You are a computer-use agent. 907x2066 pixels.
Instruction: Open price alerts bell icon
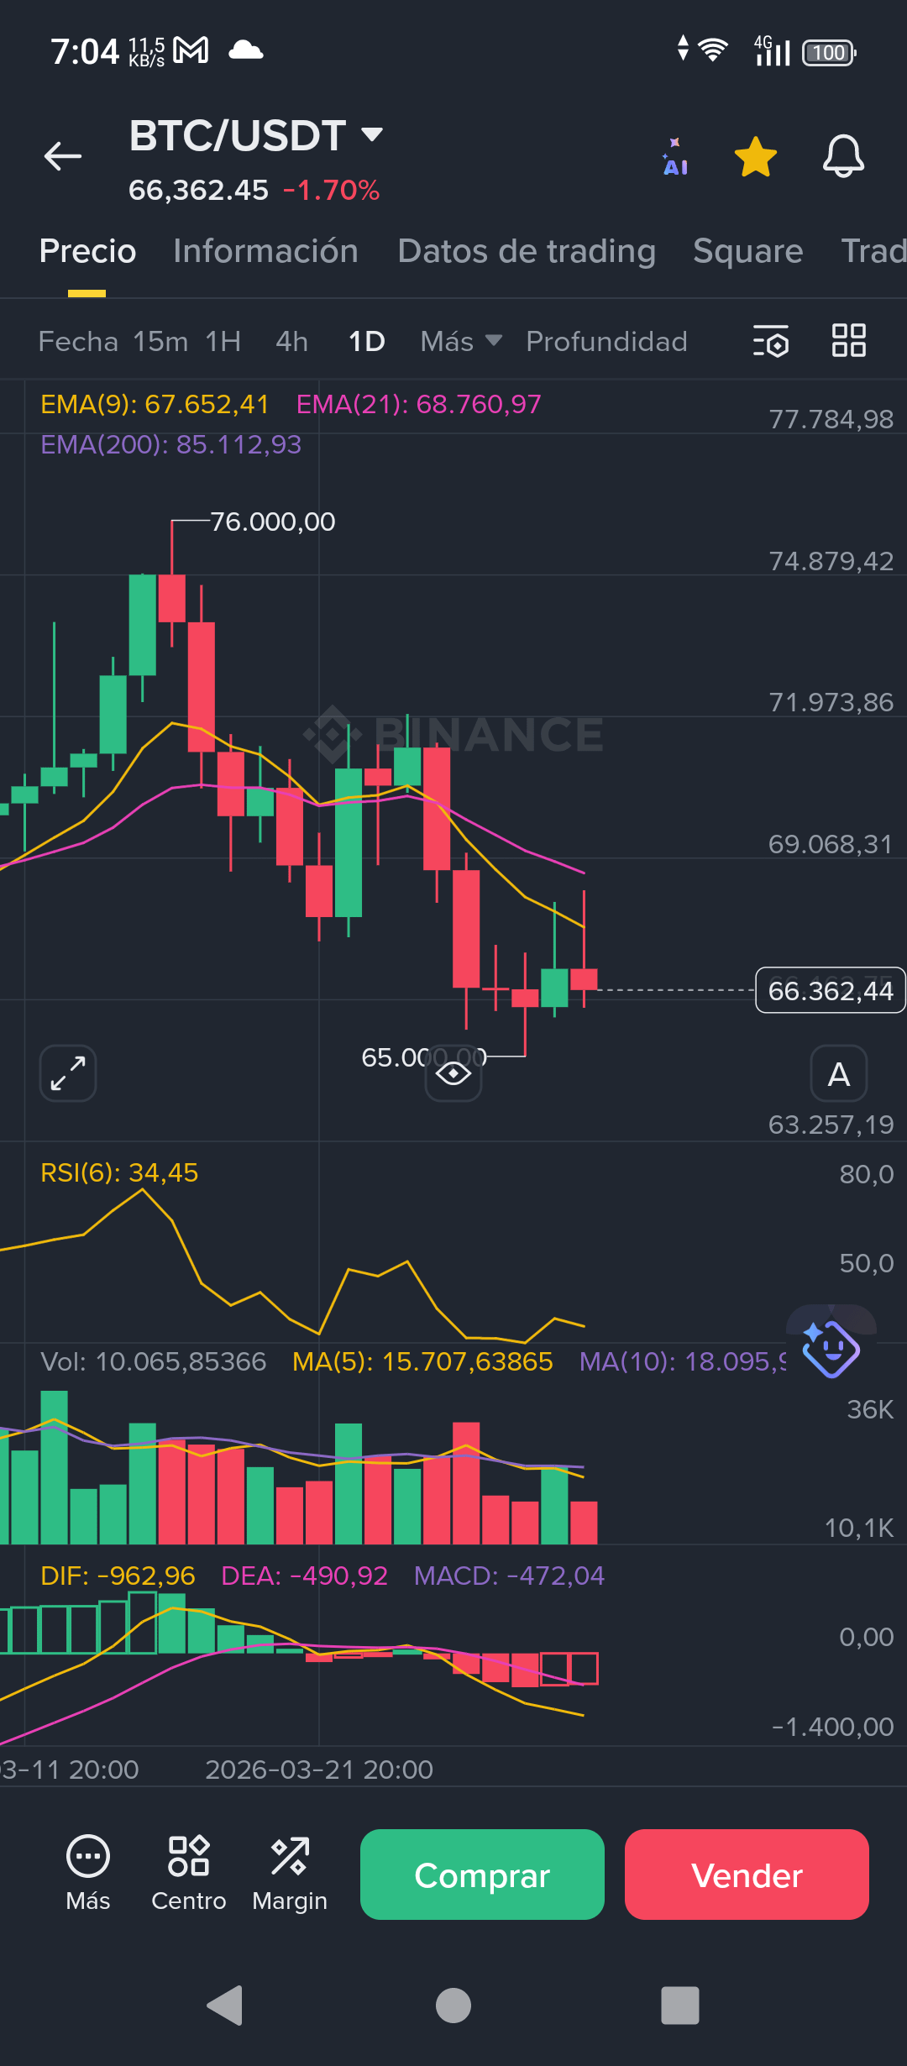(843, 156)
